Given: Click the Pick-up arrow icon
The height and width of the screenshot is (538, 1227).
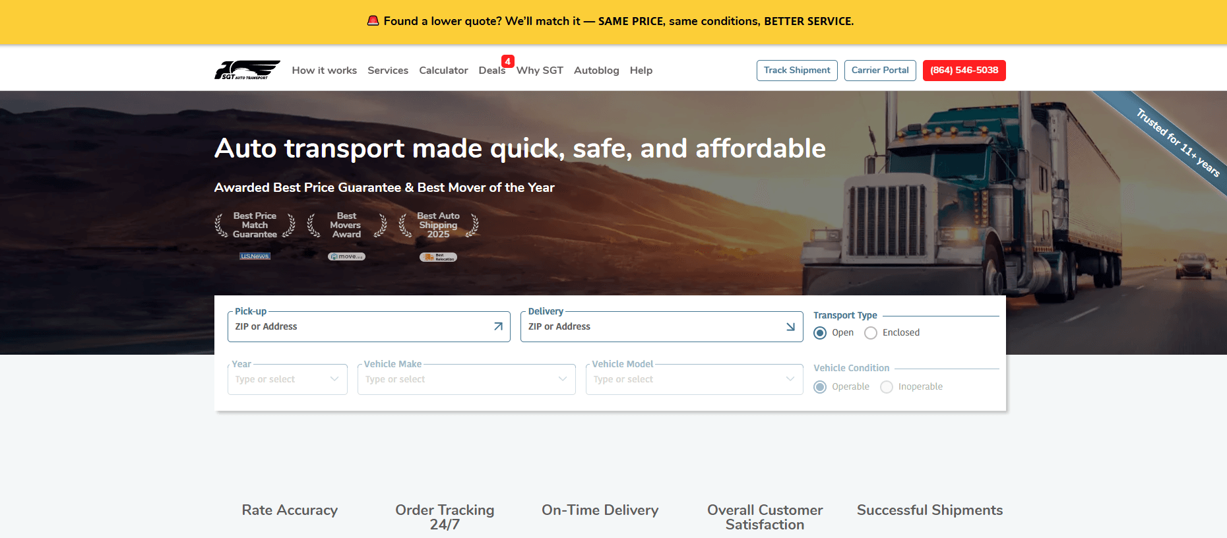Looking at the screenshot, I should pyautogui.click(x=498, y=326).
